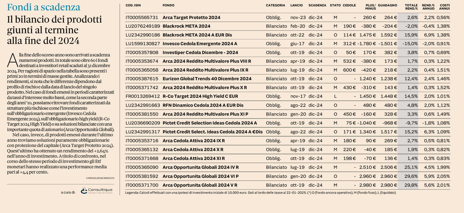
Task: Select fund name 'Arca Target Protetto 2024'
Action: tap(191, 17)
